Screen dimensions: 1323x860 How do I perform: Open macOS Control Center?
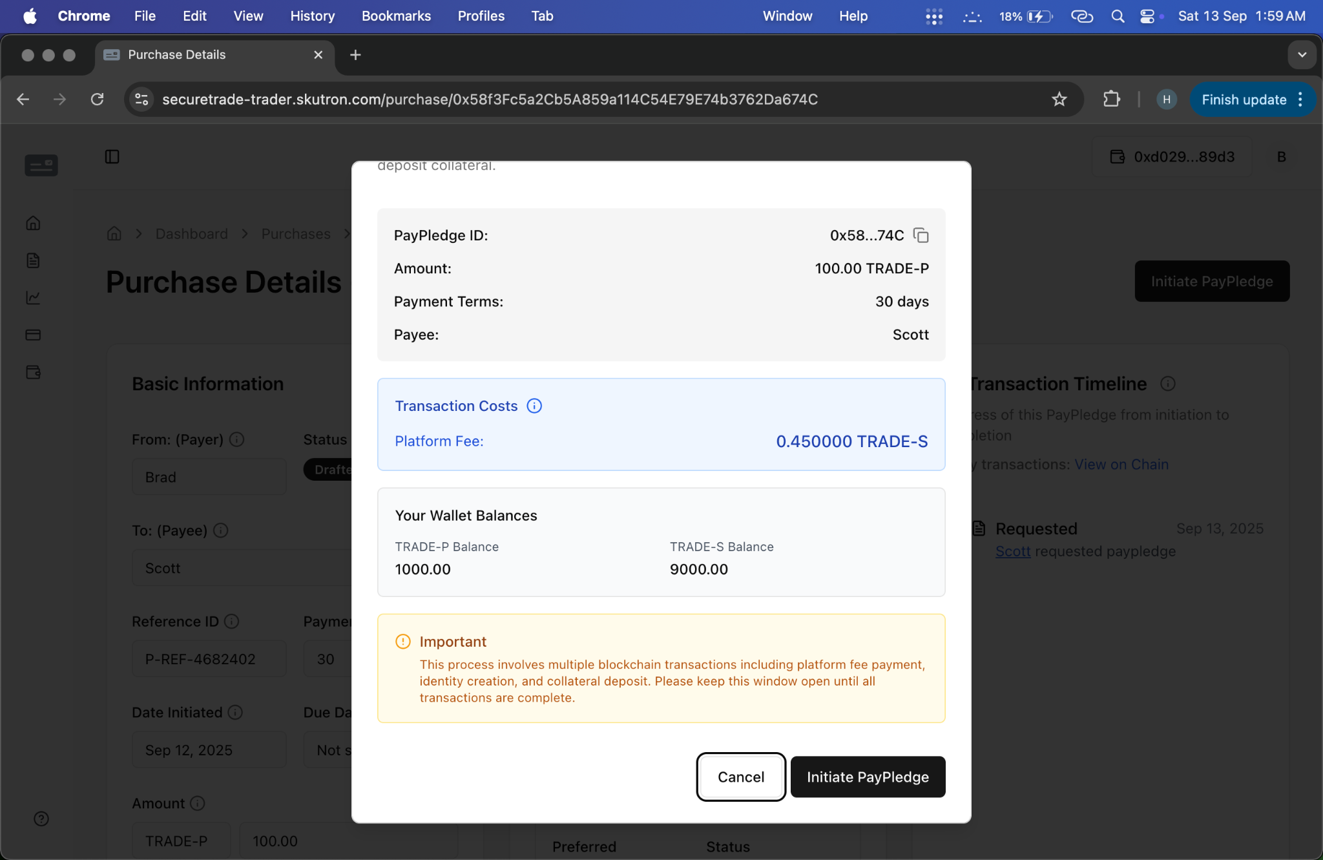[1147, 16]
